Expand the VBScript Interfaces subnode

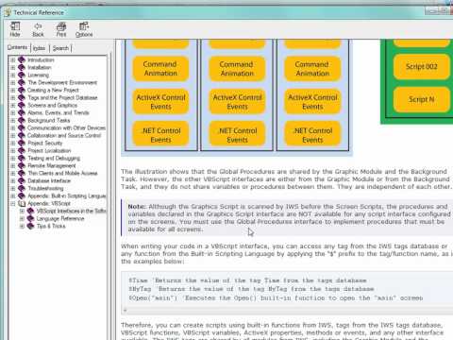tap(22, 211)
